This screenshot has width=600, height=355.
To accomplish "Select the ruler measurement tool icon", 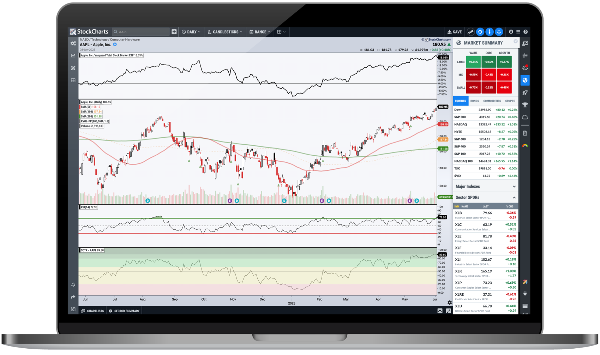I will (471, 32).
